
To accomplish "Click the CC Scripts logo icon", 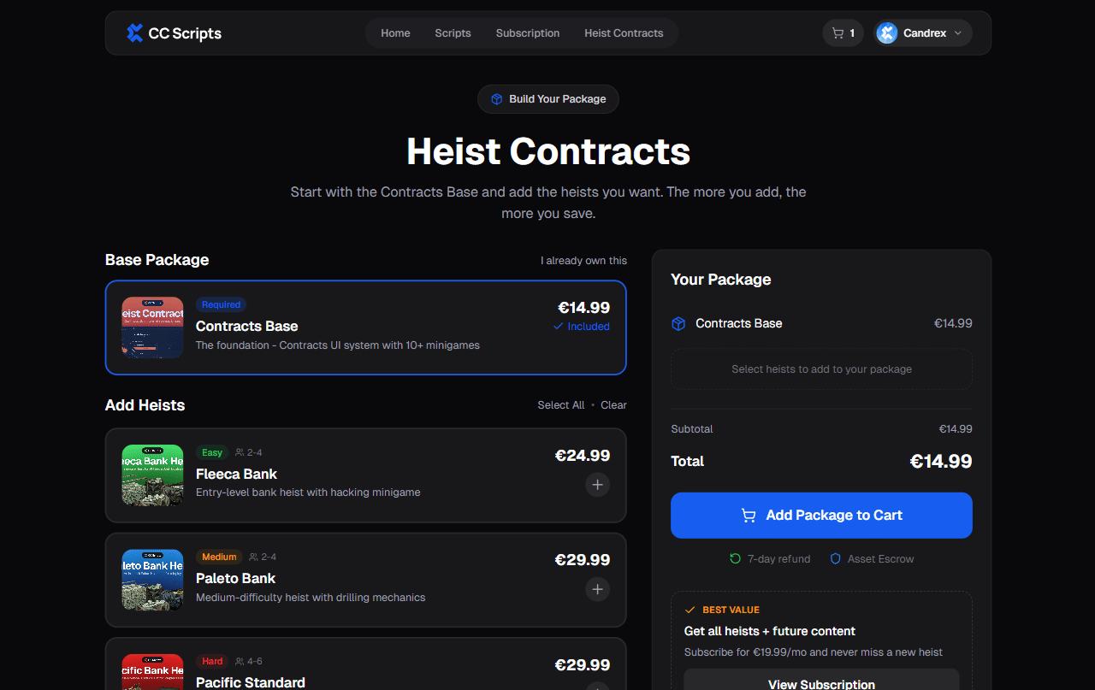I will (134, 32).
